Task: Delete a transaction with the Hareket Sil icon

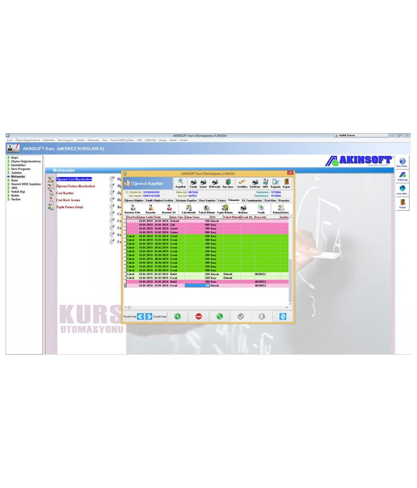Action: pos(168,207)
